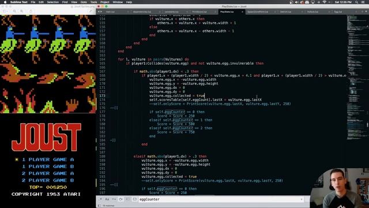
Task: Open the tab list dropdown at tab bar end
Action: pos(366,12)
